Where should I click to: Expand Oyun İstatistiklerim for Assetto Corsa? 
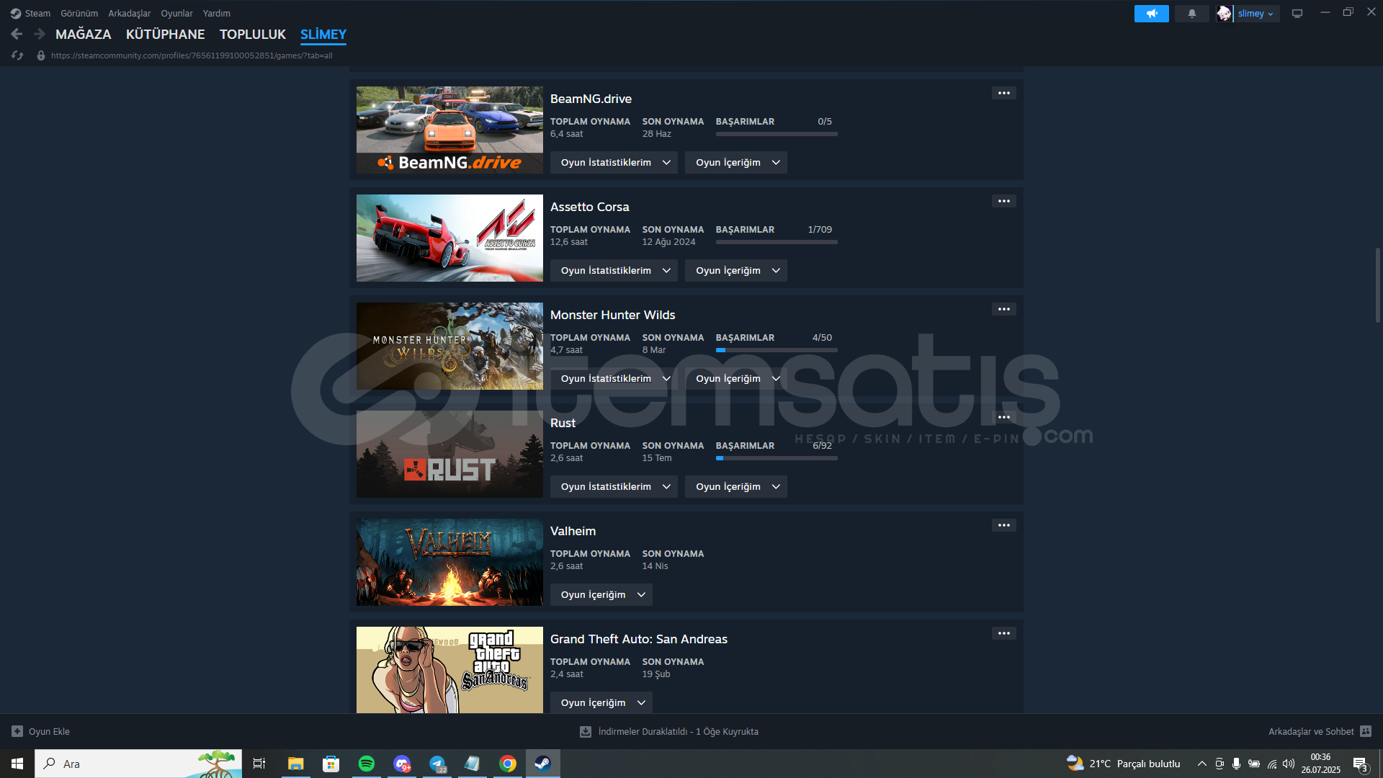pyautogui.click(x=614, y=271)
